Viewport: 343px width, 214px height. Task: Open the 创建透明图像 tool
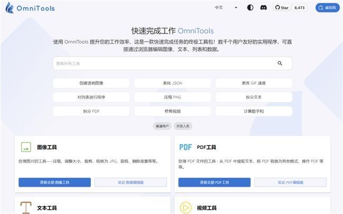pyautogui.click(x=91, y=83)
